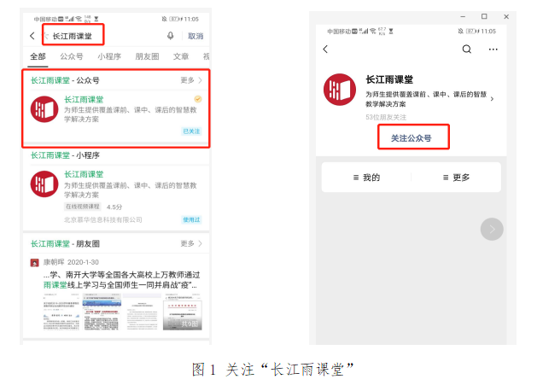Open the 我的 menu

pyautogui.click(x=366, y=178)
